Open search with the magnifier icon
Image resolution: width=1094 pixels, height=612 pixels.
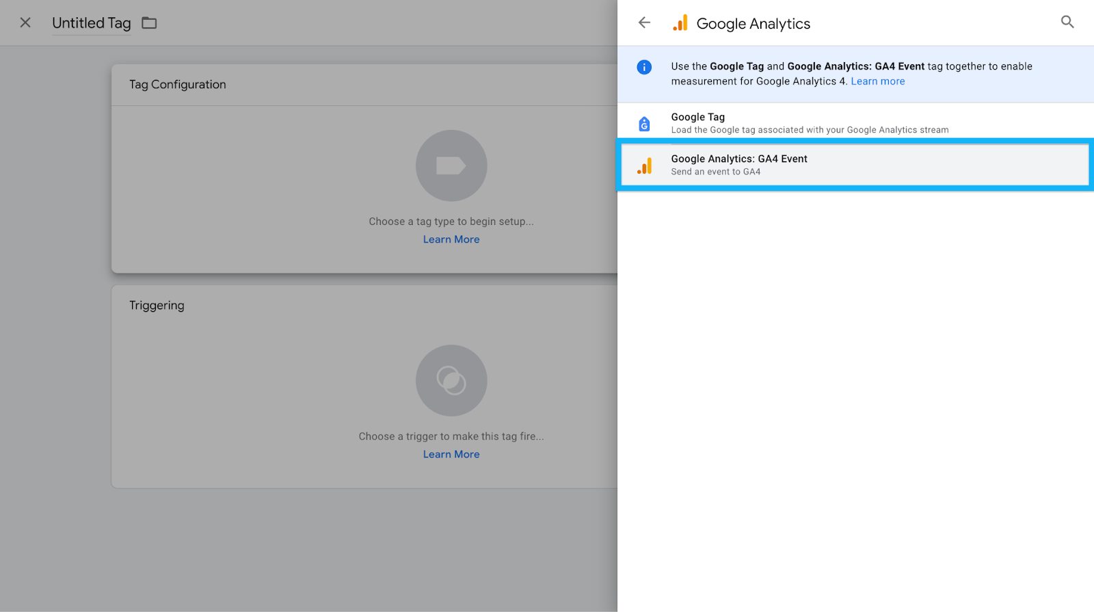coord(1067,22)
